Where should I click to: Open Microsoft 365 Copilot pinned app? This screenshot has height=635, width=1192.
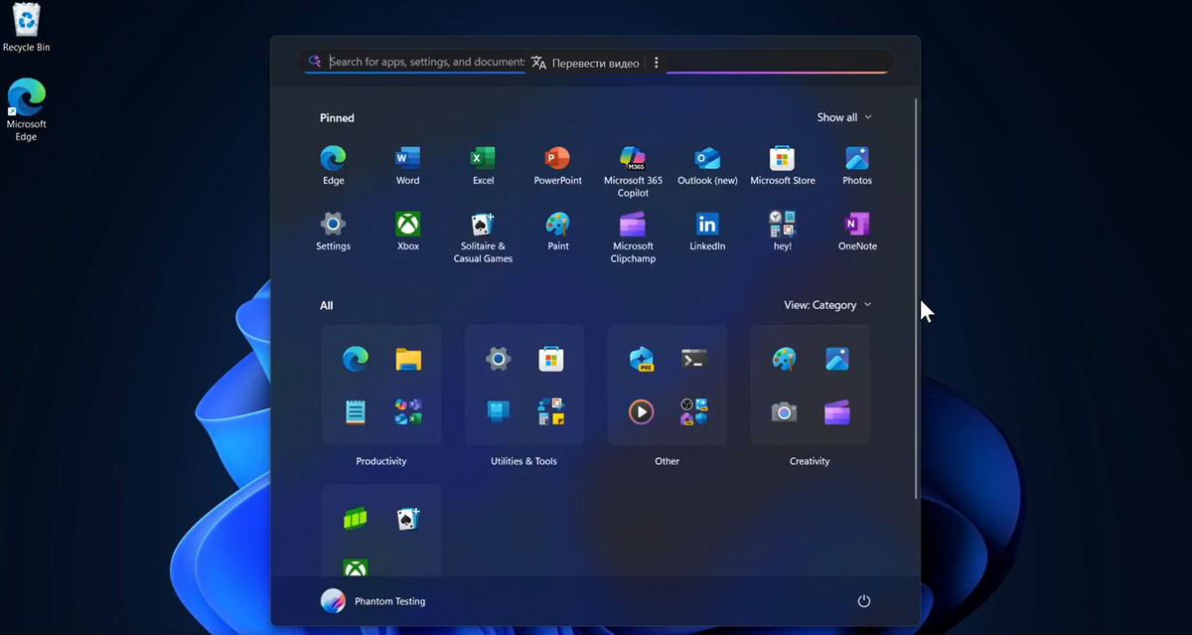pyautogui.click(x=633, y=171)
